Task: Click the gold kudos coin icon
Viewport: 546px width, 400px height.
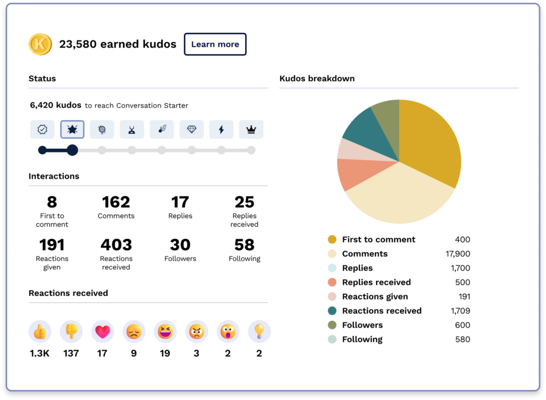Action: click(x=40, y=44)
